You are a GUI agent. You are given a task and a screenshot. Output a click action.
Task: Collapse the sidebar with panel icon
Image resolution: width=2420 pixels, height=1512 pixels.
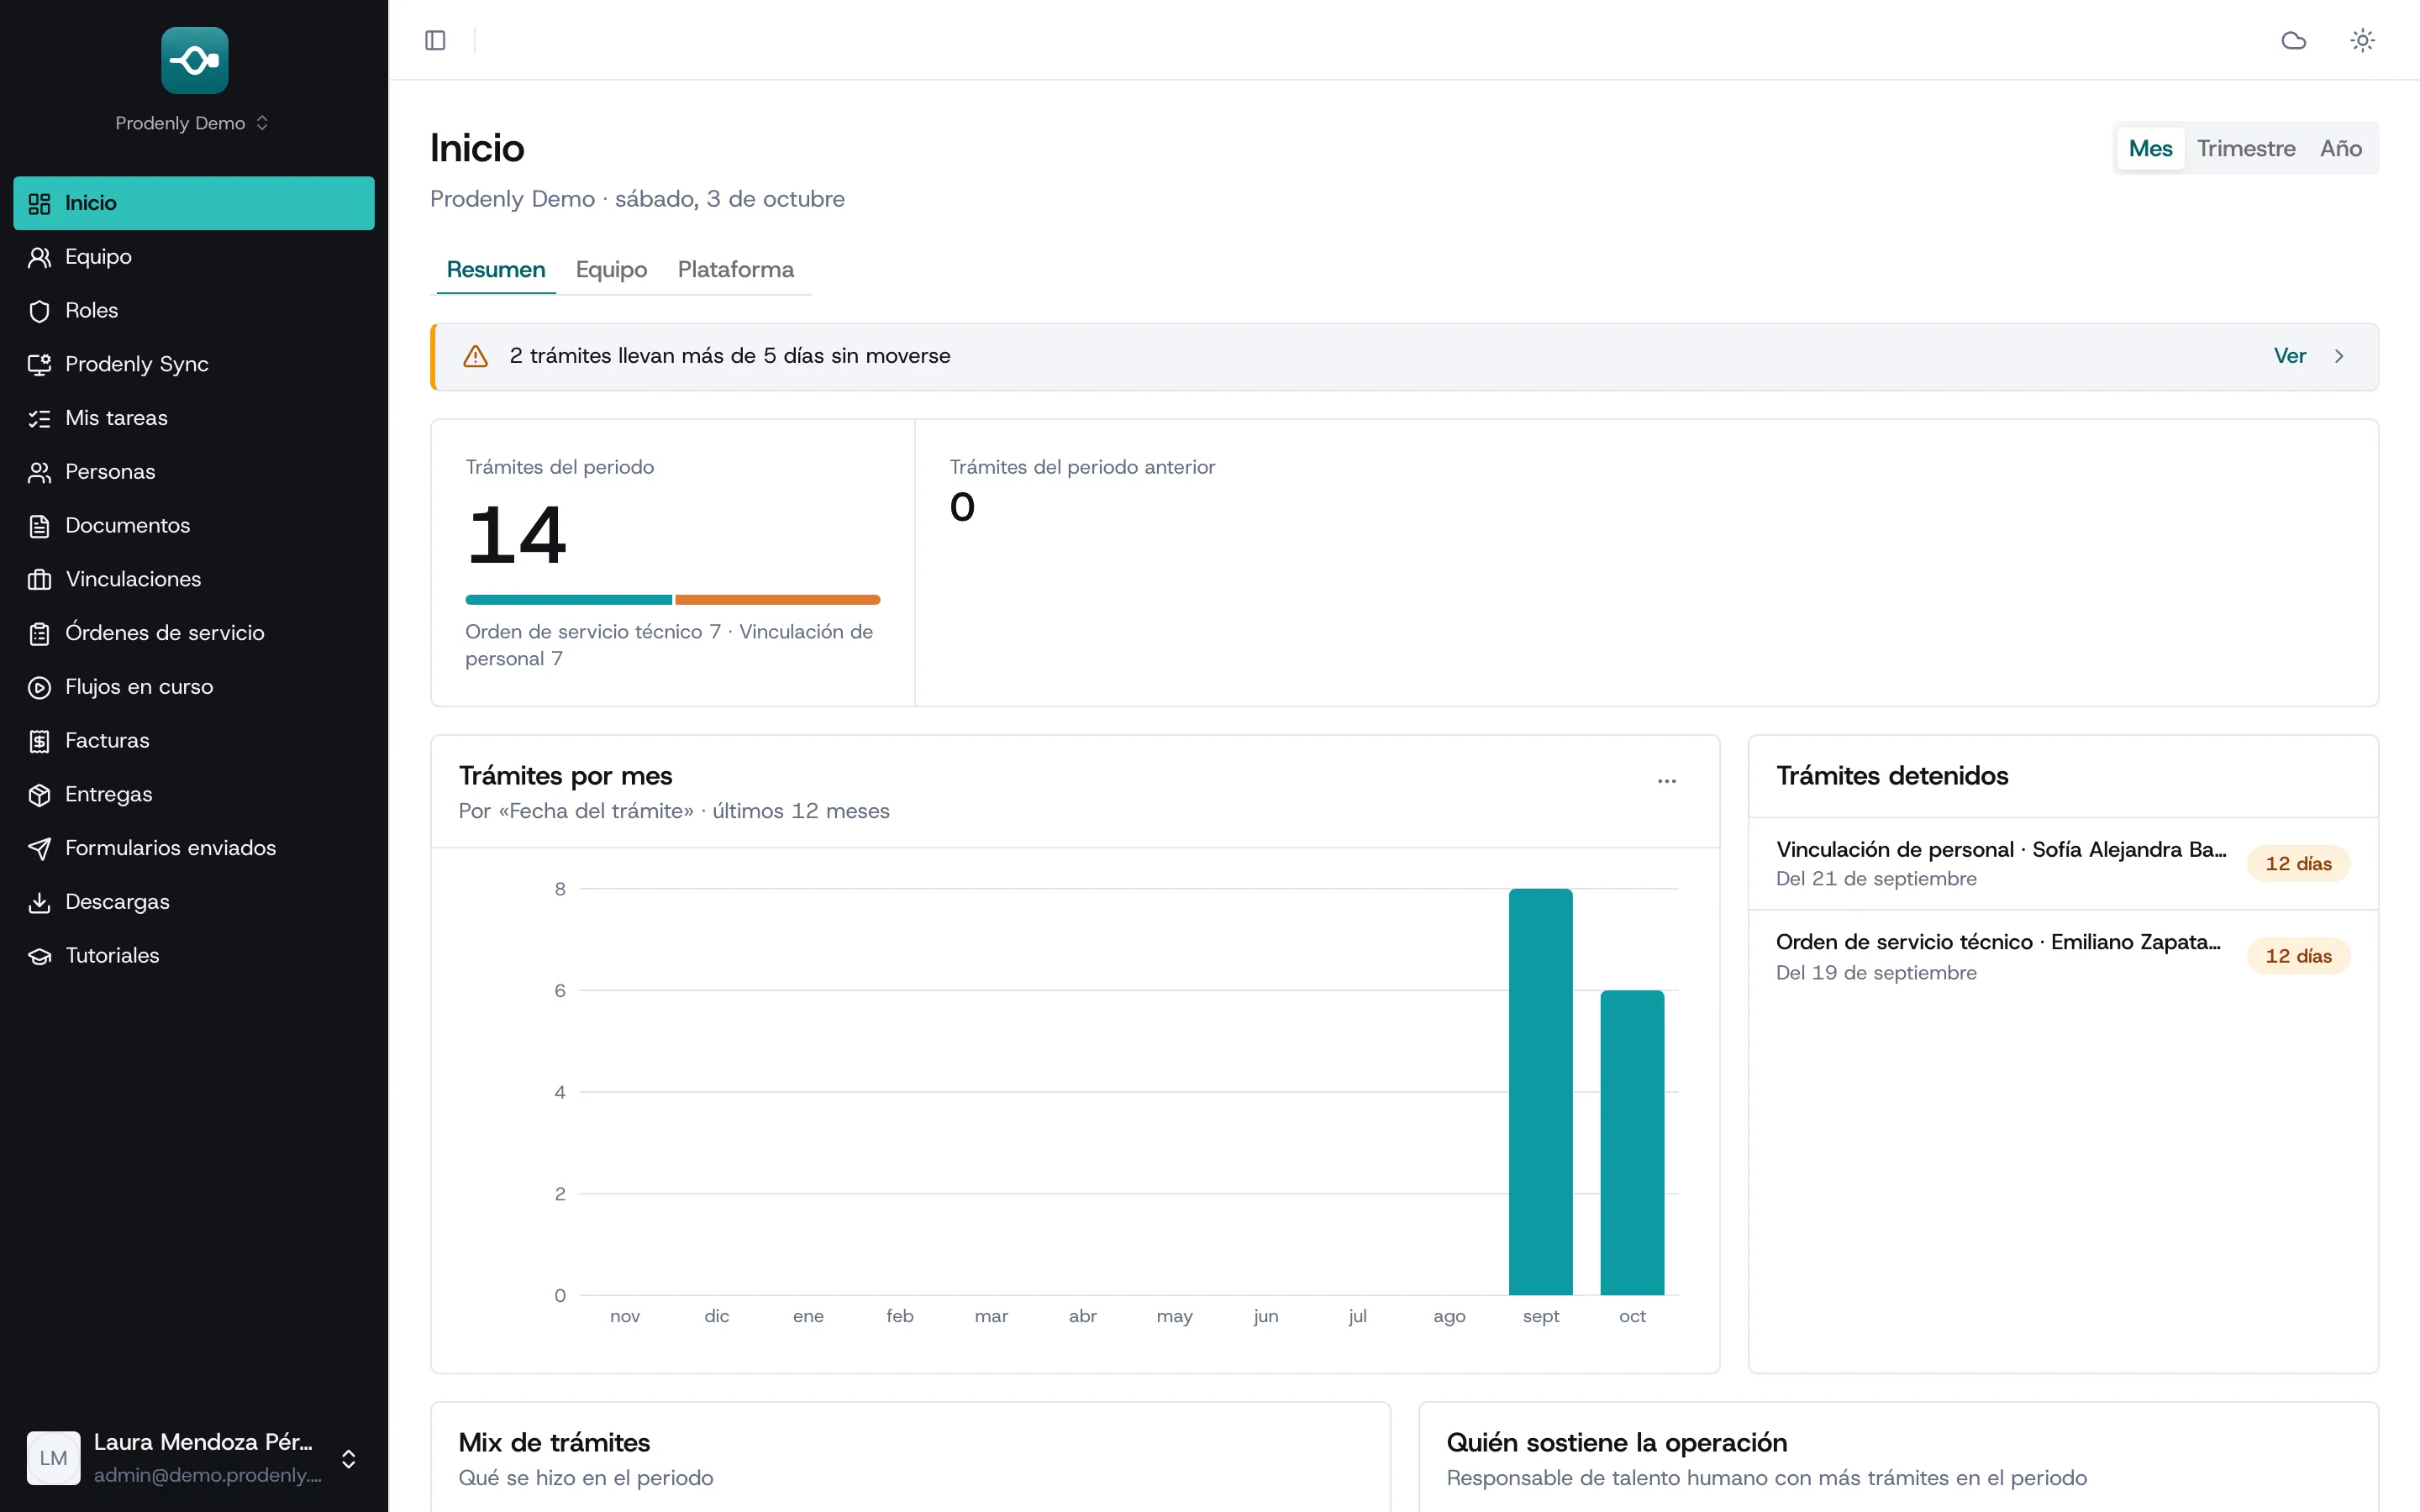pos(435,40)
